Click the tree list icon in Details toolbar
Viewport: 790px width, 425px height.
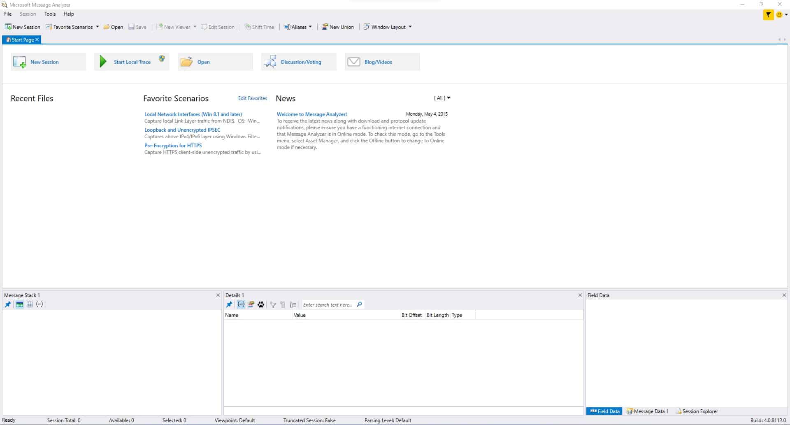[293, 305]
